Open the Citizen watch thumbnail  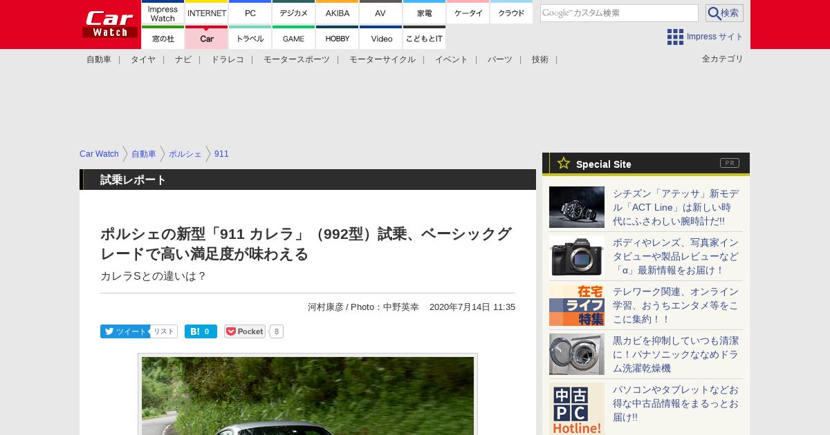coord(577,207)
